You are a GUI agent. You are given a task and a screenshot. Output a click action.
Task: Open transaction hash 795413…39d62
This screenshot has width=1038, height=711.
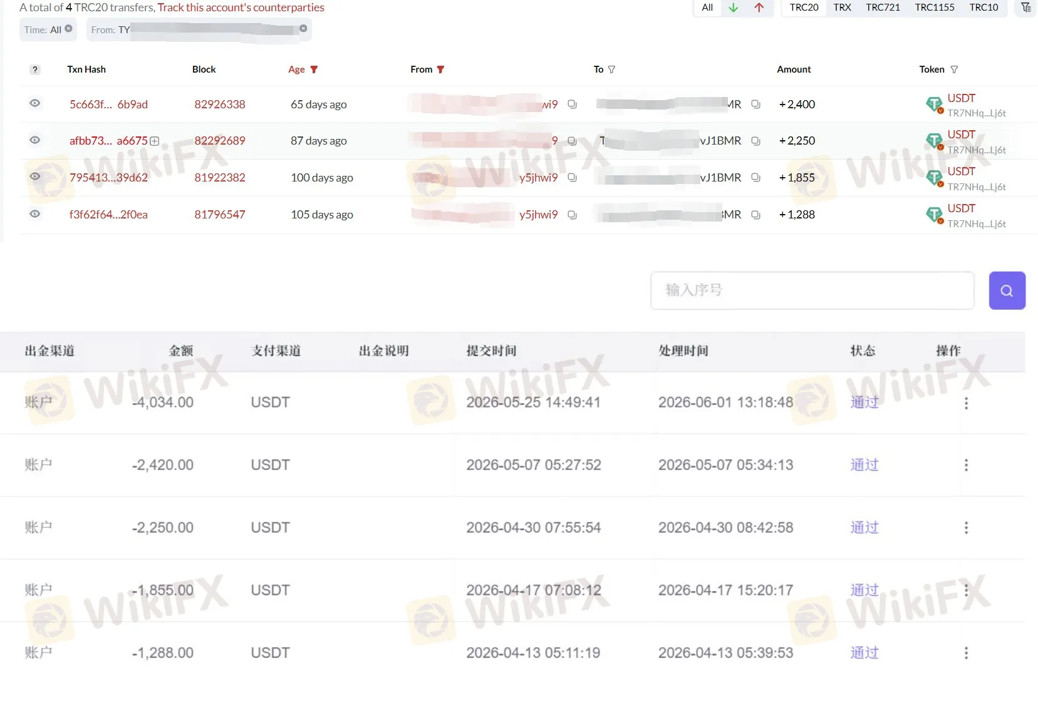click(108, 178)
